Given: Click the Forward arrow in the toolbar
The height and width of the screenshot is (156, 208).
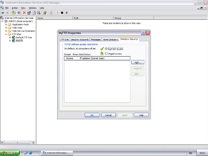Looking at the screenshot, I should pos(7,13).
